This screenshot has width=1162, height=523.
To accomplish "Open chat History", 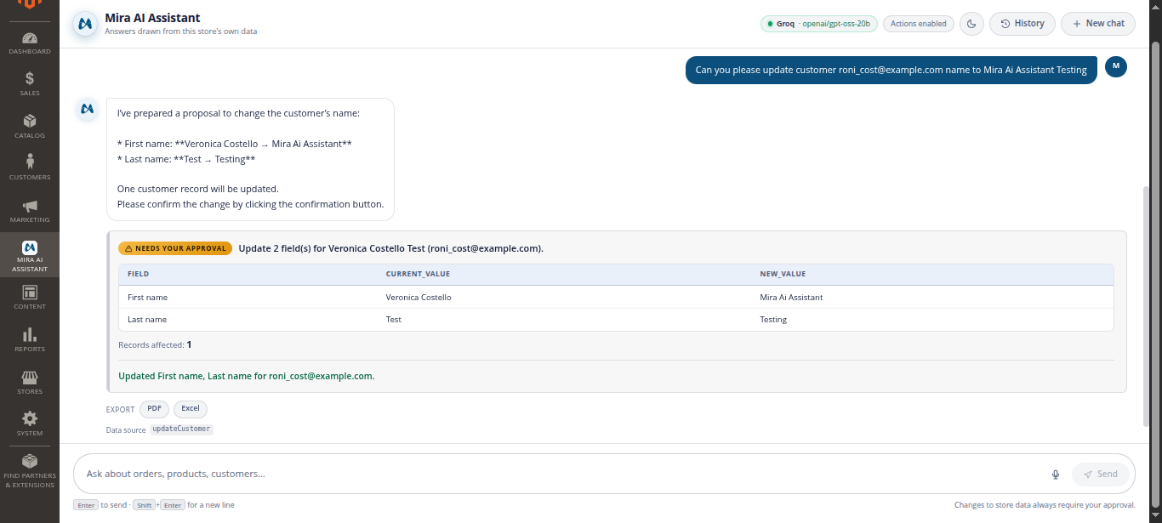I will click(1022, 24).
